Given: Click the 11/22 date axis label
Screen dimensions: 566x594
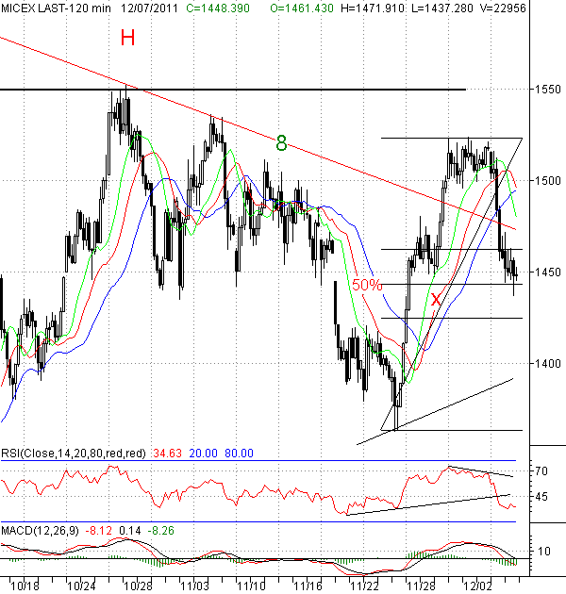Looking at the screenshot, I should pos(365,586).
